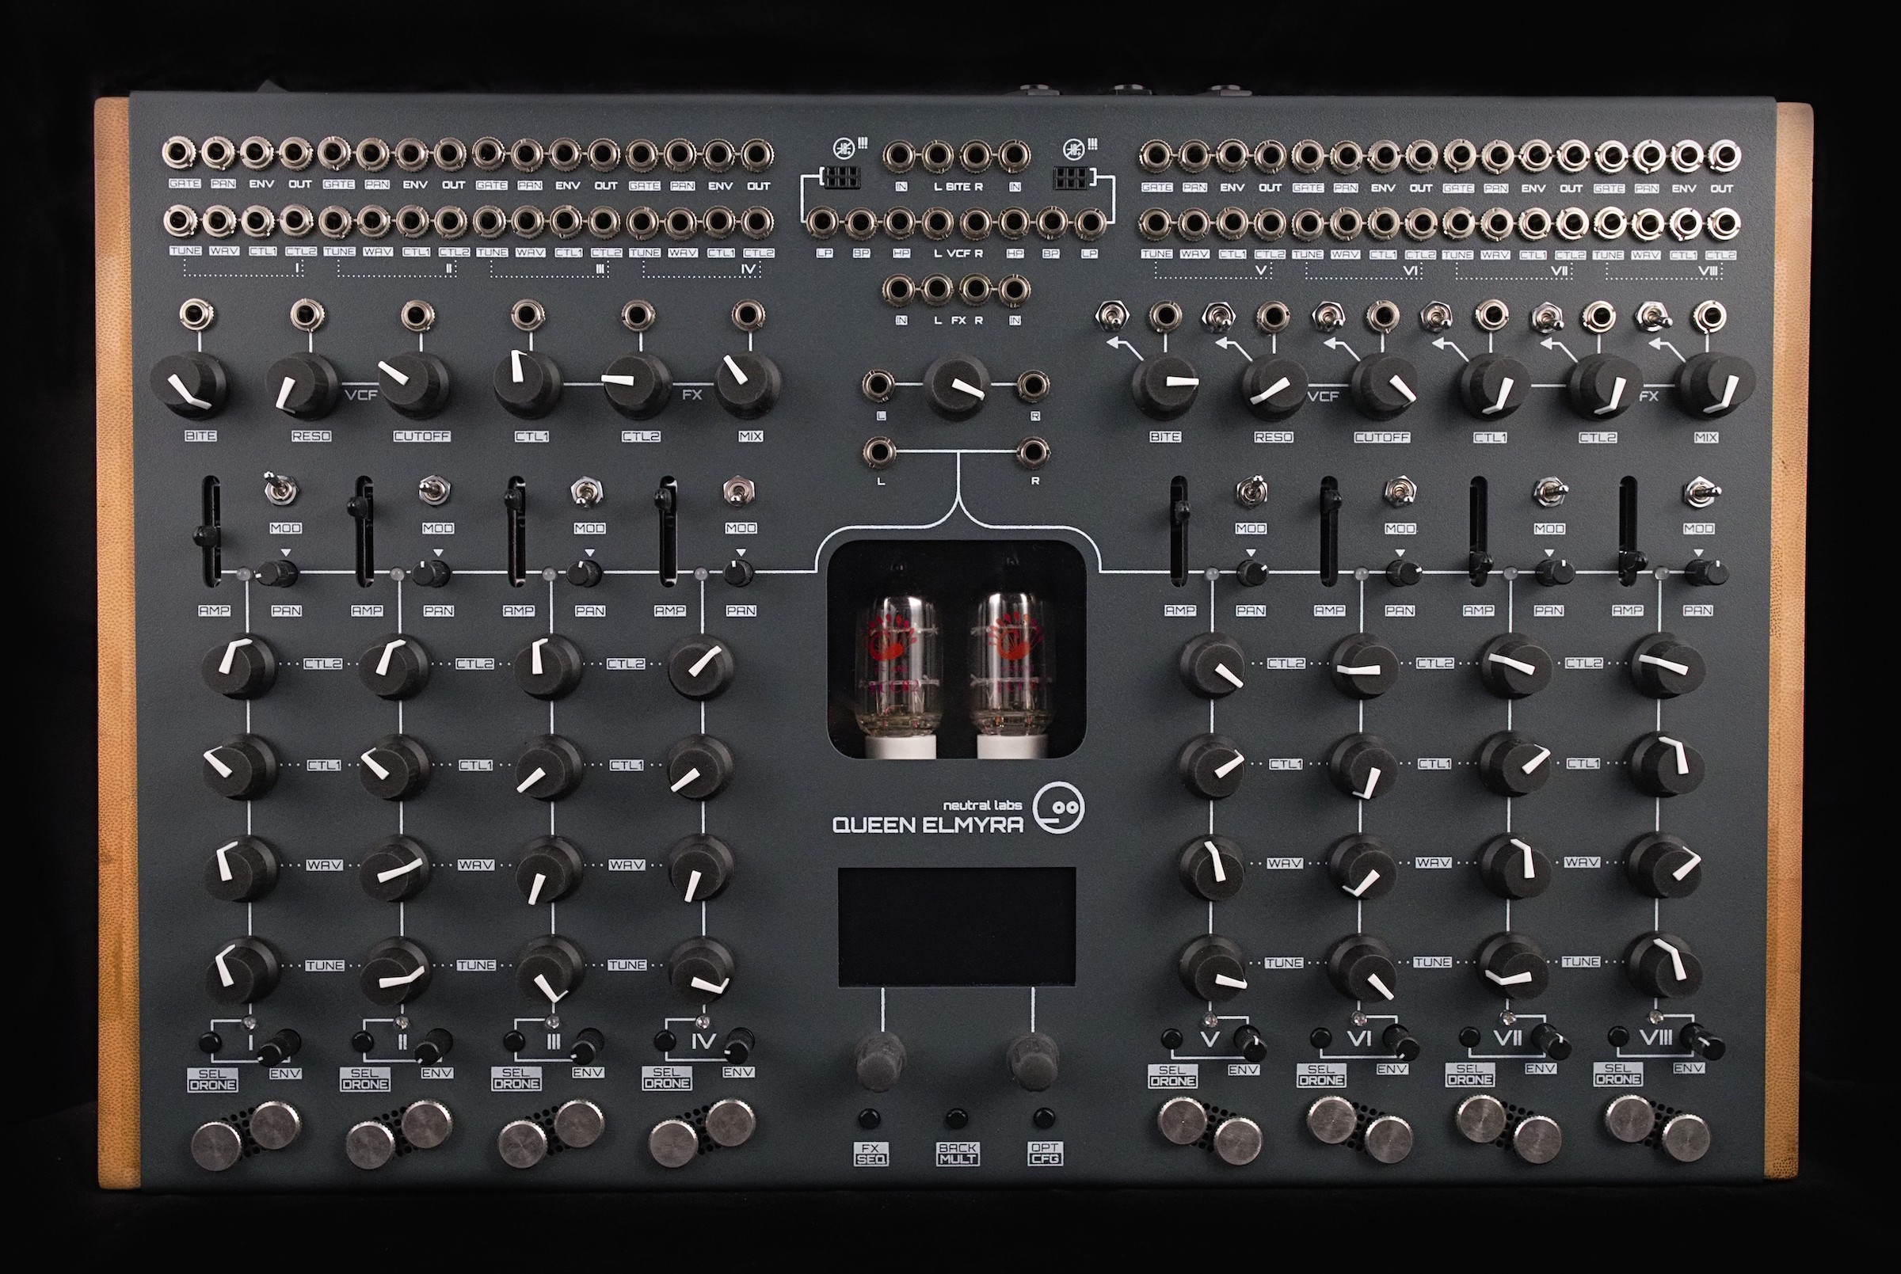Tap the voice VIII SEL DRONE button

click(x=1619, y=1036)
